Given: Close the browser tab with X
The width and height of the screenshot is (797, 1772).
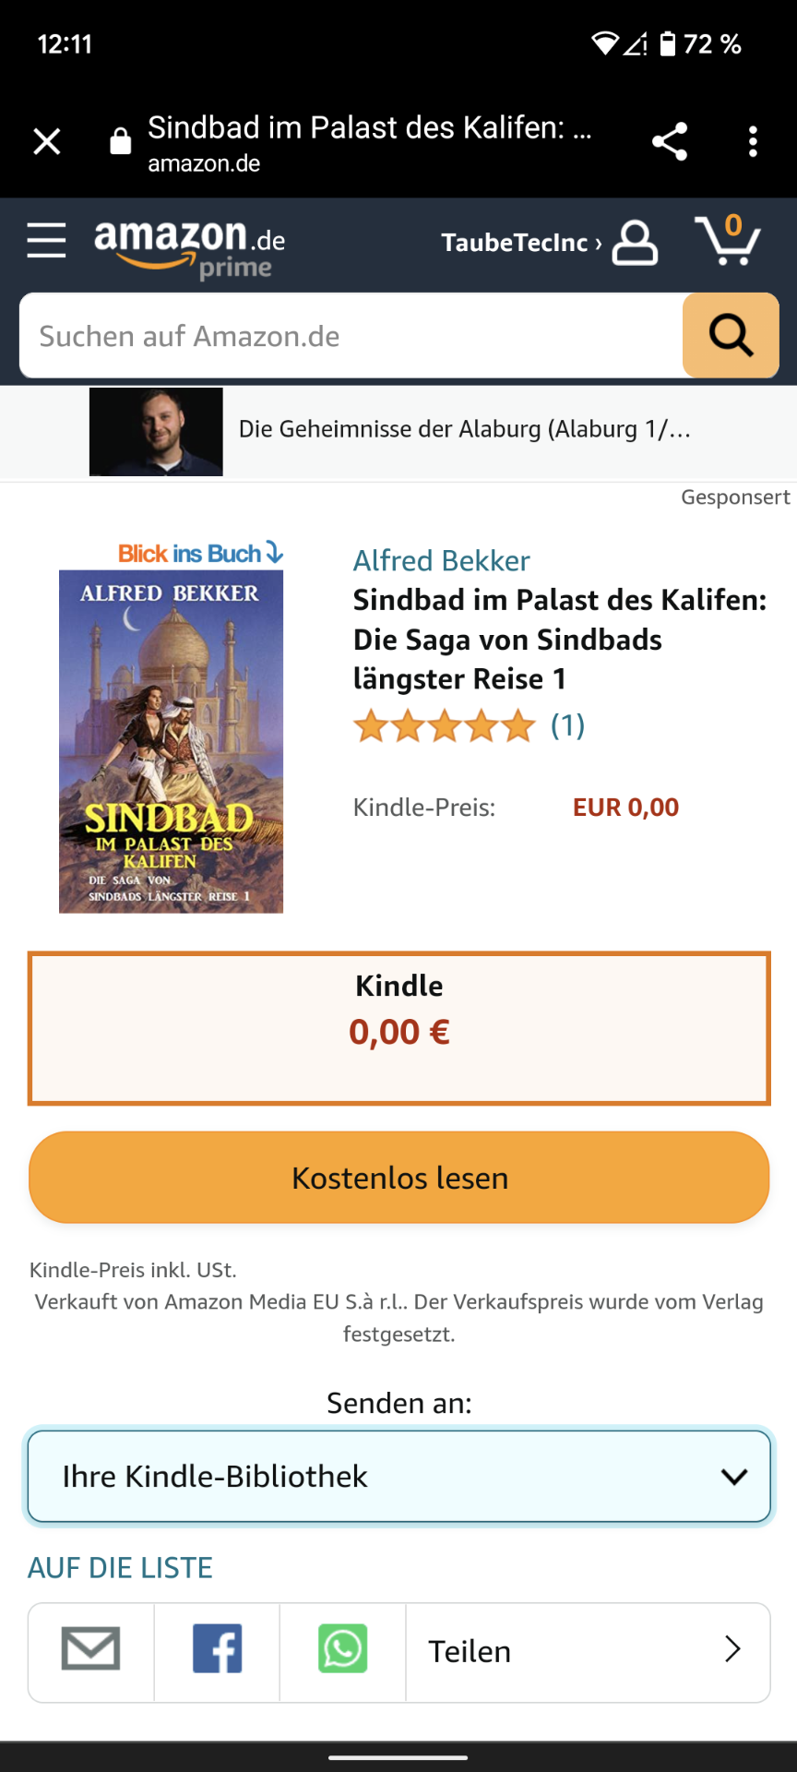Looking at the screenshot, I should click(46, 141).
